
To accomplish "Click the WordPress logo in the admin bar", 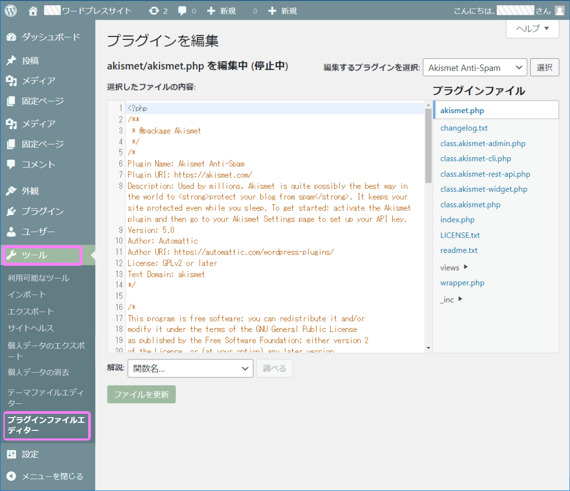I will pos(10,10).
